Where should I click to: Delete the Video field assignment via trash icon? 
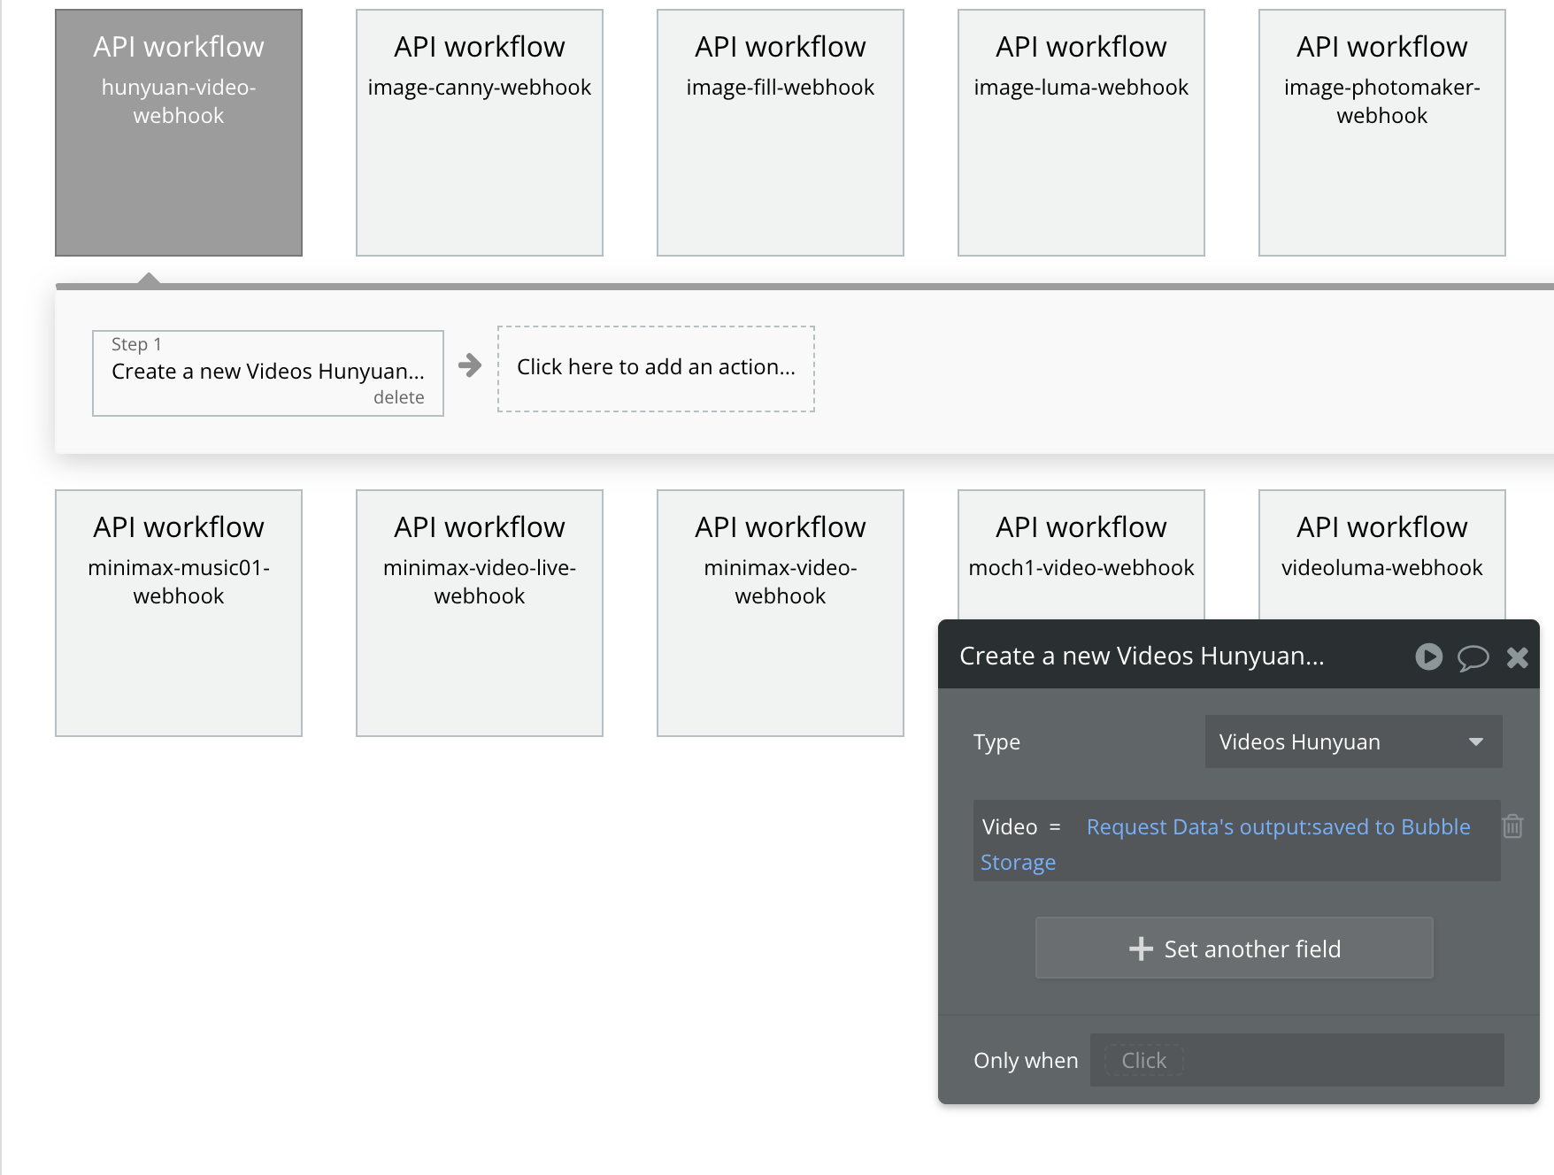coord(1513,826)
